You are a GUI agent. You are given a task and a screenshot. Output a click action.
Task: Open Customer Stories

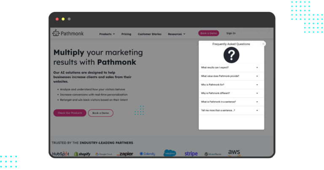pyautogui.click(x=150, y=34)
